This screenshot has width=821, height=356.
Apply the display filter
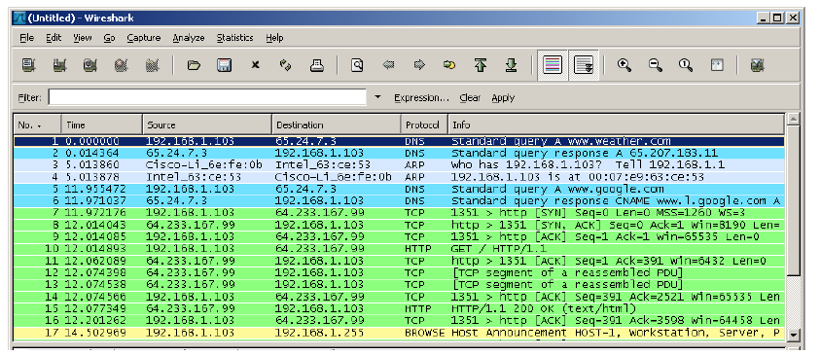coord(503,98)
